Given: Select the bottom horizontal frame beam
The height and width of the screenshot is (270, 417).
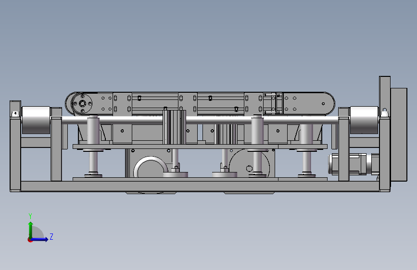Looking at the screenshot, I should 200,186.
